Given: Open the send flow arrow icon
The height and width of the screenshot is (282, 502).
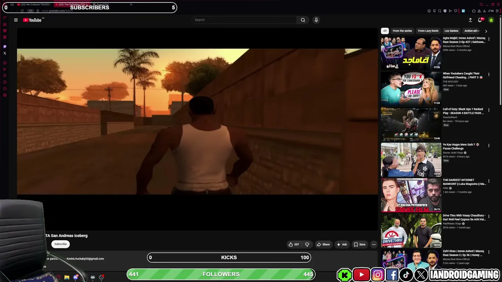Looking at the screenshot, I should tap(450, 11).
